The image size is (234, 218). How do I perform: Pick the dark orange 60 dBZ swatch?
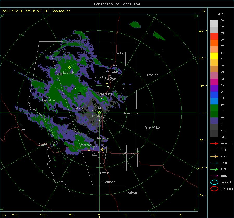click(214, 43)
